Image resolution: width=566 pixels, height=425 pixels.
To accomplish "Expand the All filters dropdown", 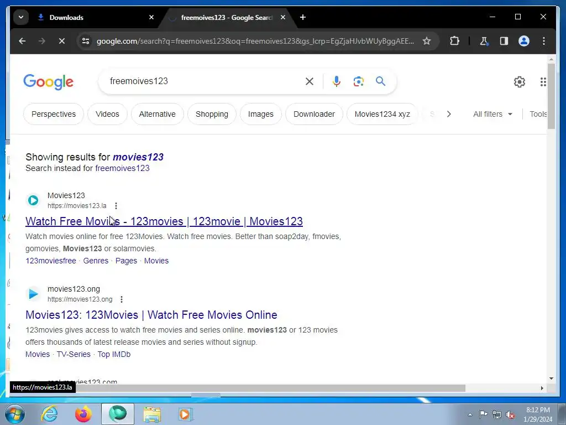I will point(492,114).
